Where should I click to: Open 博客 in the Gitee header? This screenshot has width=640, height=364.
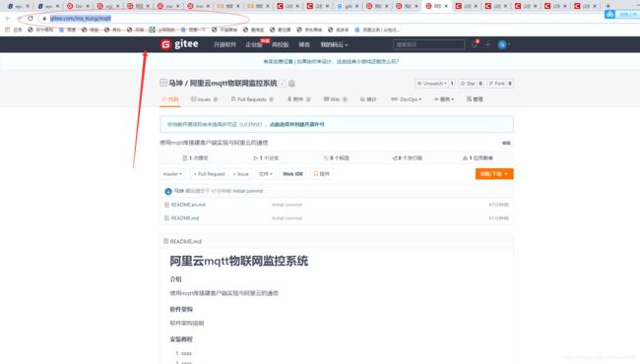[304, 45]
